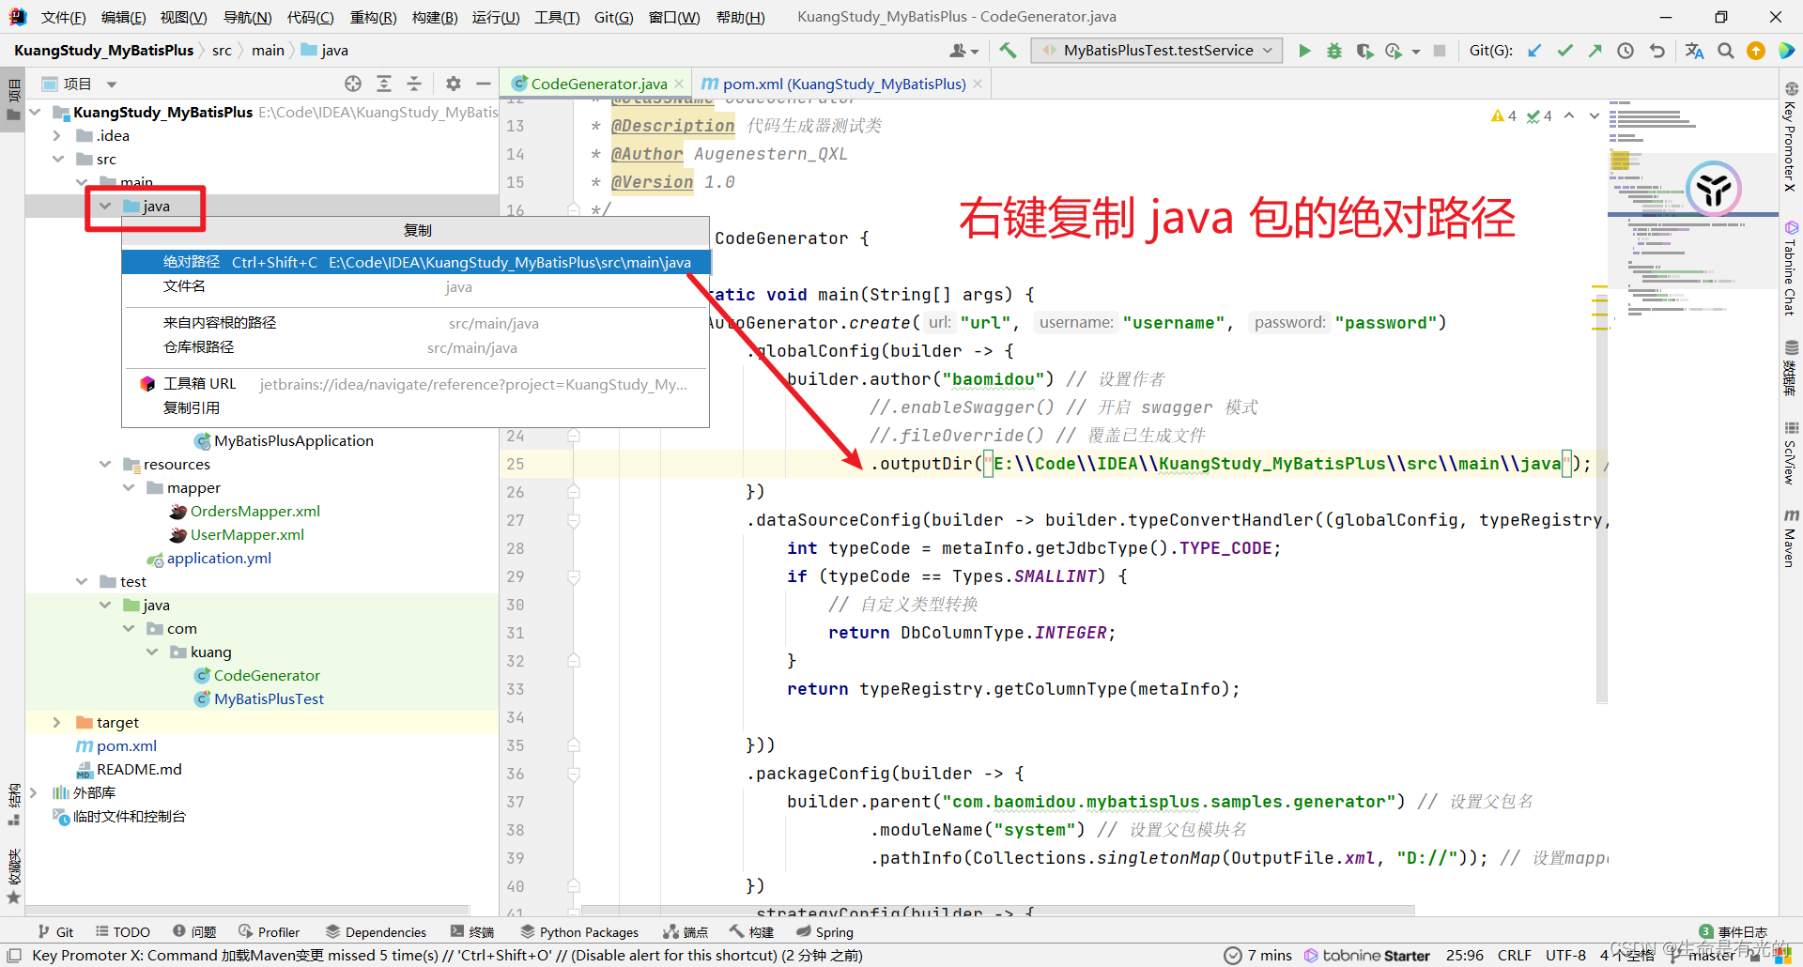Breadcrumb: navigate to main folder
This screenshot has height=967, width=1803.
[268, 51]
